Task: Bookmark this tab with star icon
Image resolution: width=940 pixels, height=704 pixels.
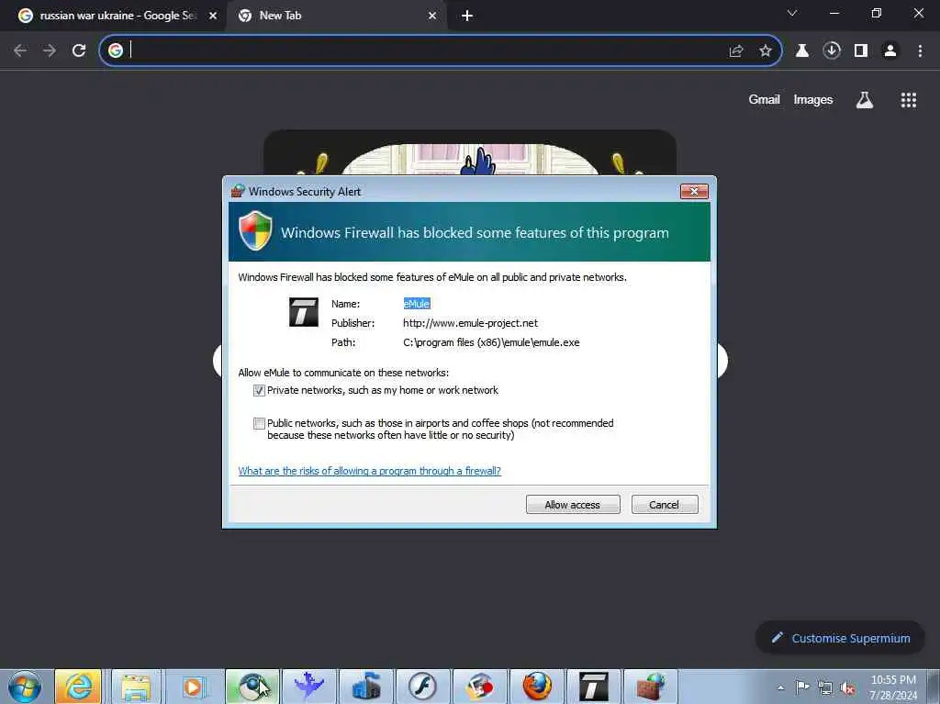Action: [766, 51]
